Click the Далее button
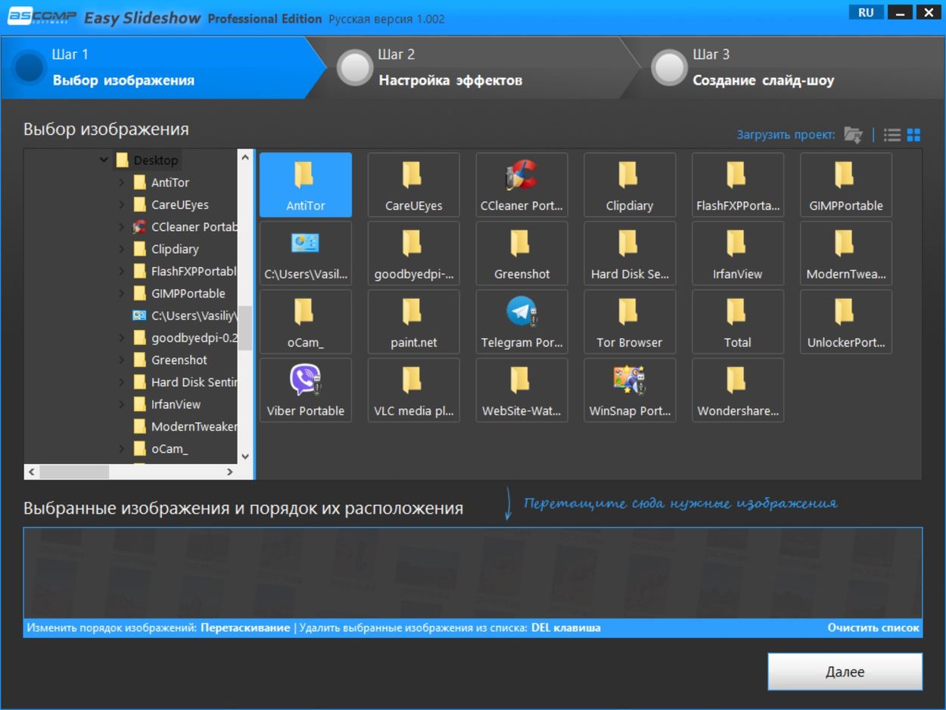Image resolution: width=946 pixels, height=710 pixels. 844,671
